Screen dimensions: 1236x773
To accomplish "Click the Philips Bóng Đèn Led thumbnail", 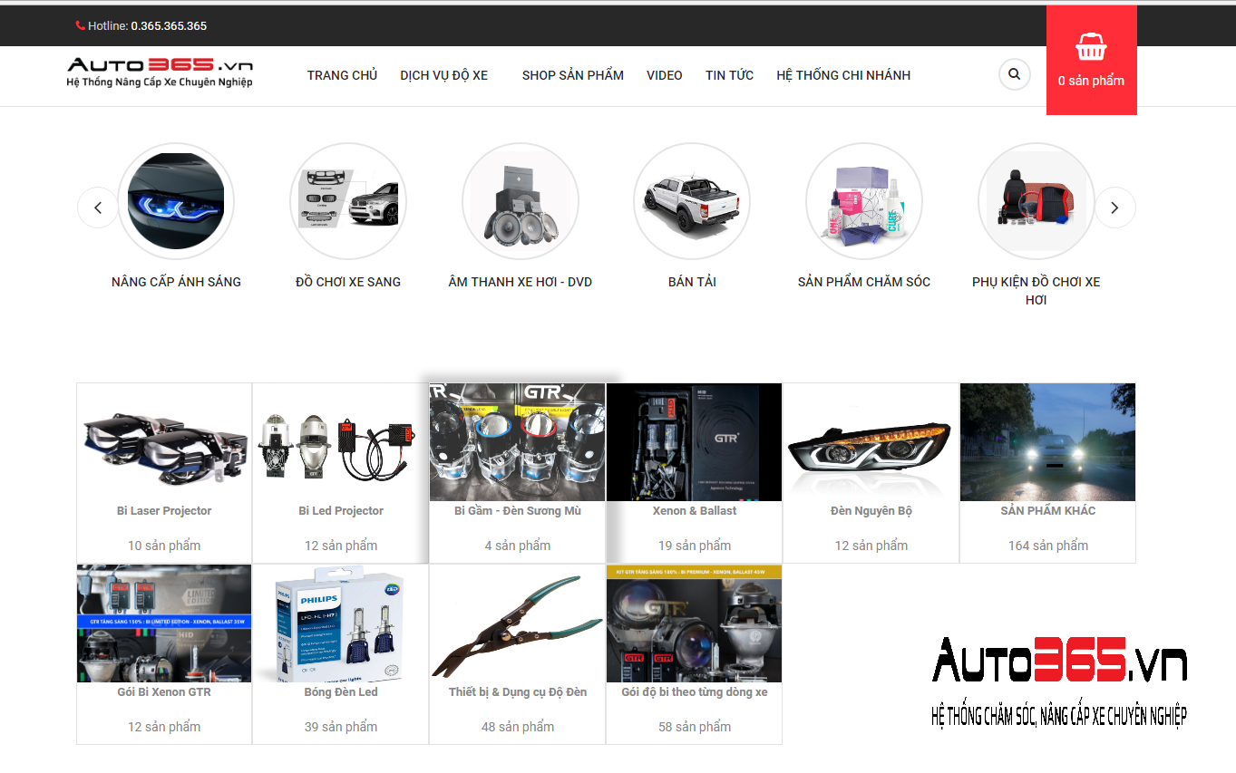I will coord(341,623).
